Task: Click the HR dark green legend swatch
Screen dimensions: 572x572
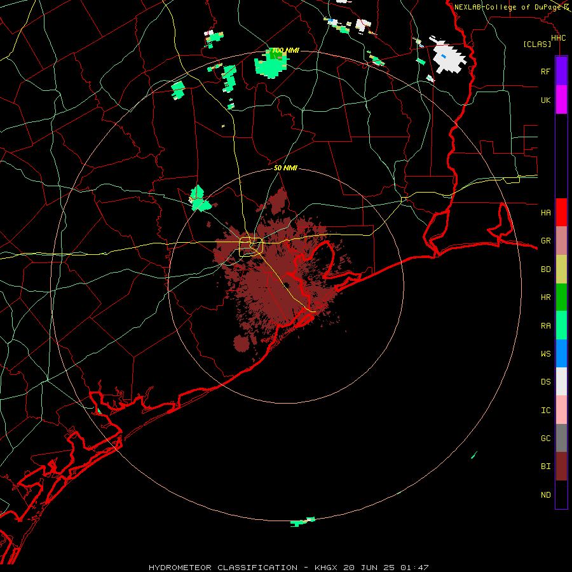Action: coord(561,297)
